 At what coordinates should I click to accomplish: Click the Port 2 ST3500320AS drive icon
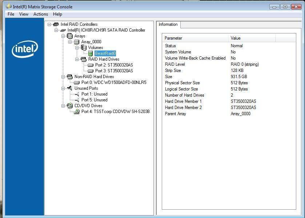coord(91,65)
